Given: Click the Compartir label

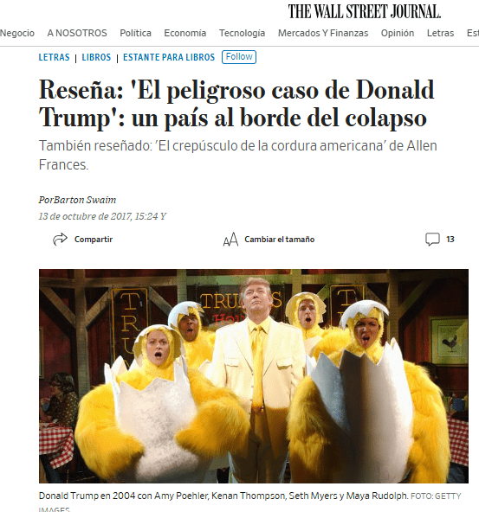Looking at the screenshot, I should 94,240.
